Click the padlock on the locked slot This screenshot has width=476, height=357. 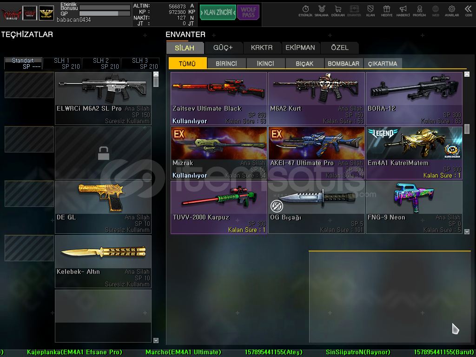(104, 153)
